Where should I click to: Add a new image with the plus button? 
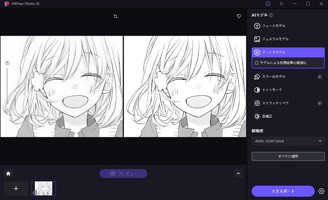[x=16, y=188]
